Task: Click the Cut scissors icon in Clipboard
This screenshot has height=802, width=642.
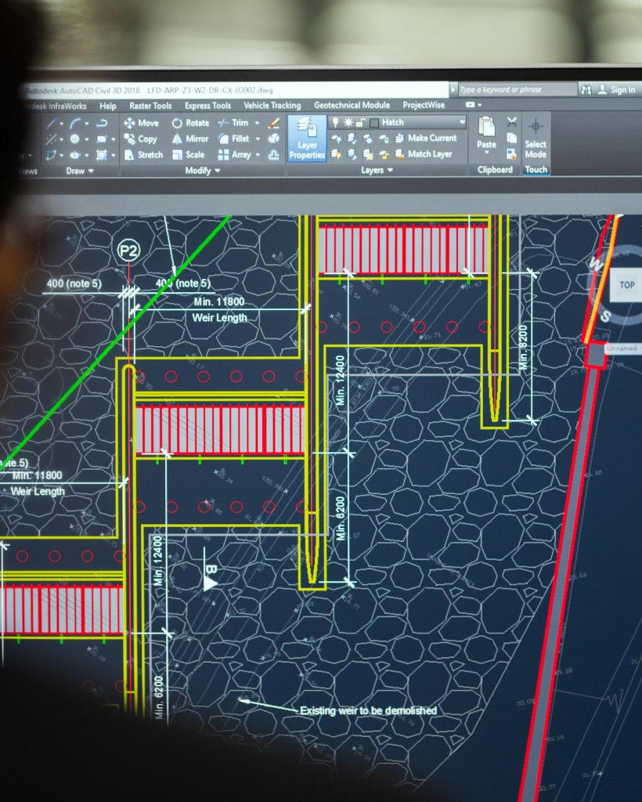Action: pos(512,121)
